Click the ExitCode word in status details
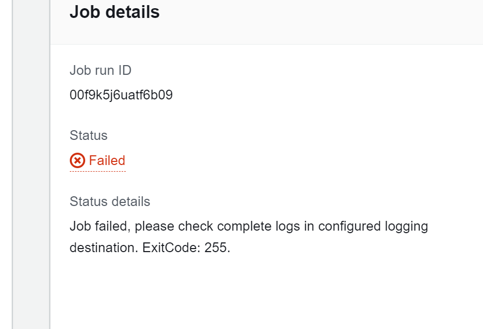 click(171, 248)
